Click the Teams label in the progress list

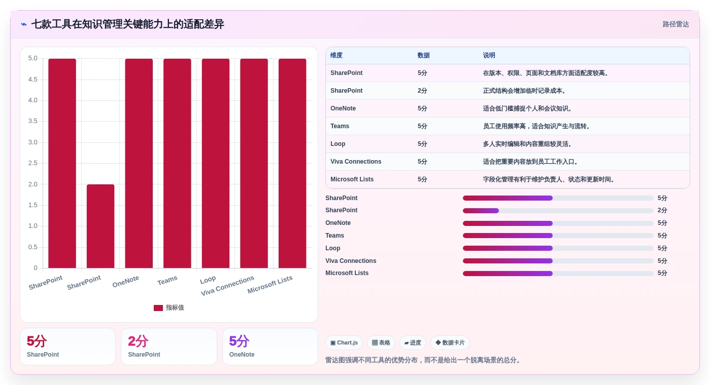335,236
